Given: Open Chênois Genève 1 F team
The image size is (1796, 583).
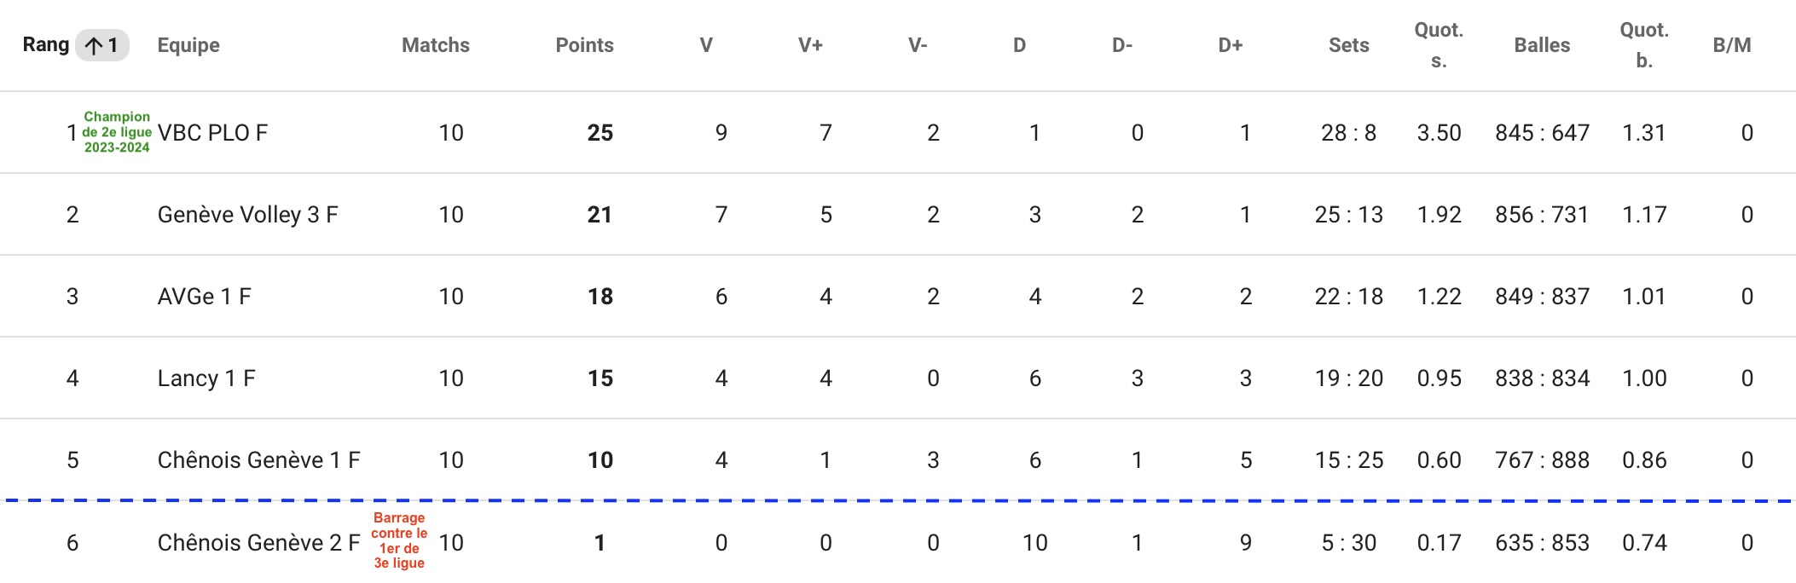Looking at the screenshot, I should [x=259, y=460].
